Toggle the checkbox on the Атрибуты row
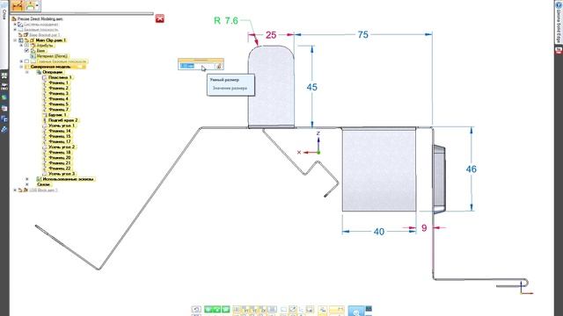 26,46
